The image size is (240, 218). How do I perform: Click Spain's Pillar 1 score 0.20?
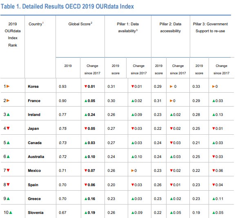click(x=111, y=185)
